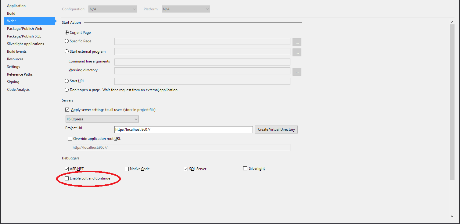Go to the Code Analysis tab
460x224 pixels.
[x=18, y=90]
